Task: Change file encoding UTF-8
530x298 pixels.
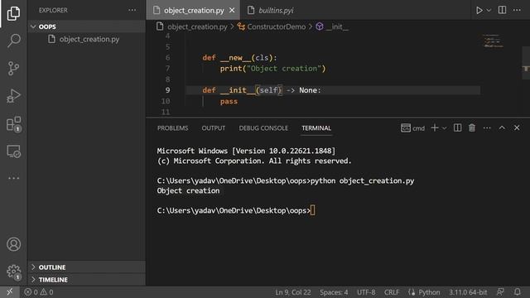Action: tap(366, 292)
